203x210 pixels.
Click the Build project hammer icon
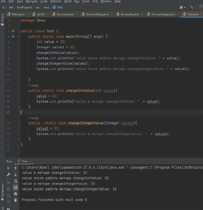pyautogui.click(x=191, y=7)
